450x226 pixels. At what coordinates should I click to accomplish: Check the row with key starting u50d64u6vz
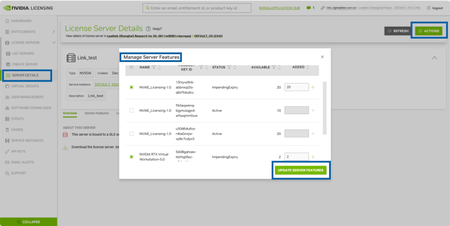[131, 134]
